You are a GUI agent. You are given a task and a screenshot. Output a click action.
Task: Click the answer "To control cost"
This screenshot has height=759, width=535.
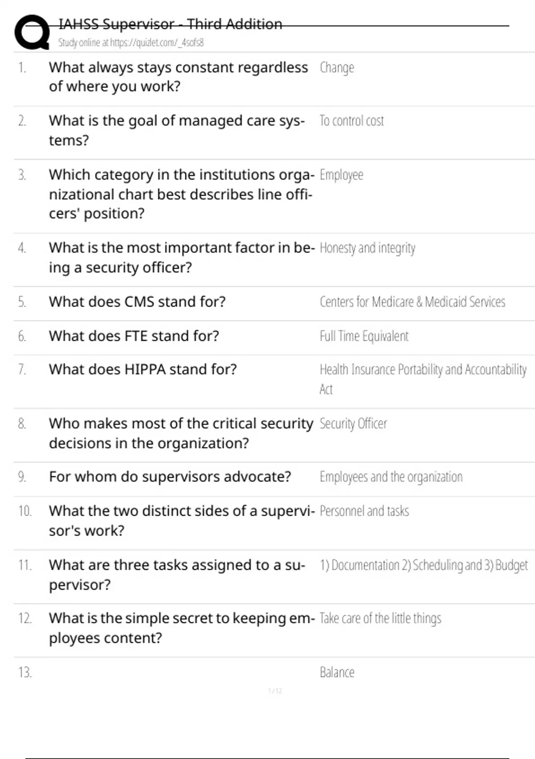click(x=351, y=121)
